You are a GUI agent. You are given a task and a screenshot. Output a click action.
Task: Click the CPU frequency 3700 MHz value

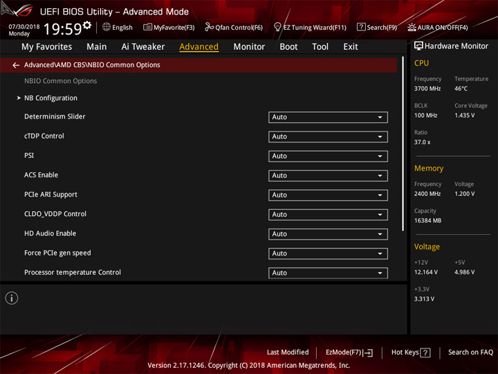pyautogui.click(x=427, y=89)
